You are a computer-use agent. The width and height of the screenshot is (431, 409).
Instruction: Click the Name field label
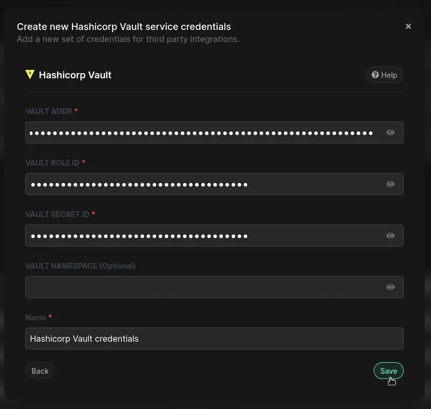click(x=36, y=318)
